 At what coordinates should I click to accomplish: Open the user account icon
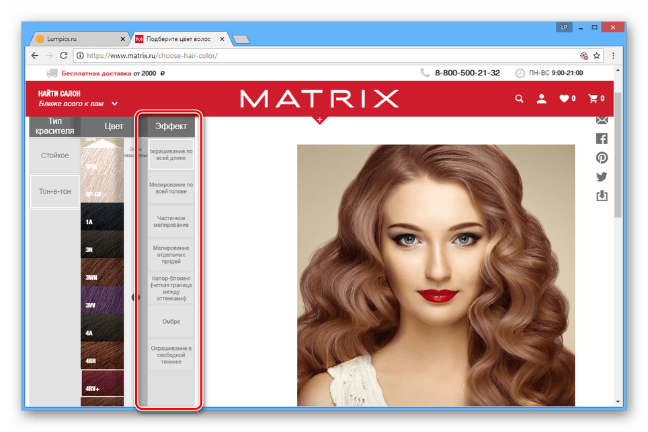pyautogui.click(x=541, y=98)
